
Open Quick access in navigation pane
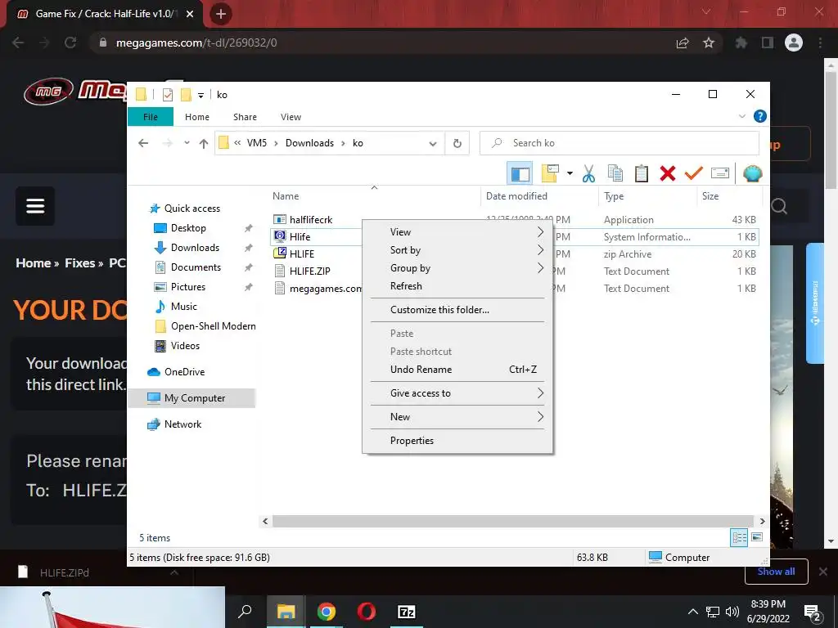[191, 209]
